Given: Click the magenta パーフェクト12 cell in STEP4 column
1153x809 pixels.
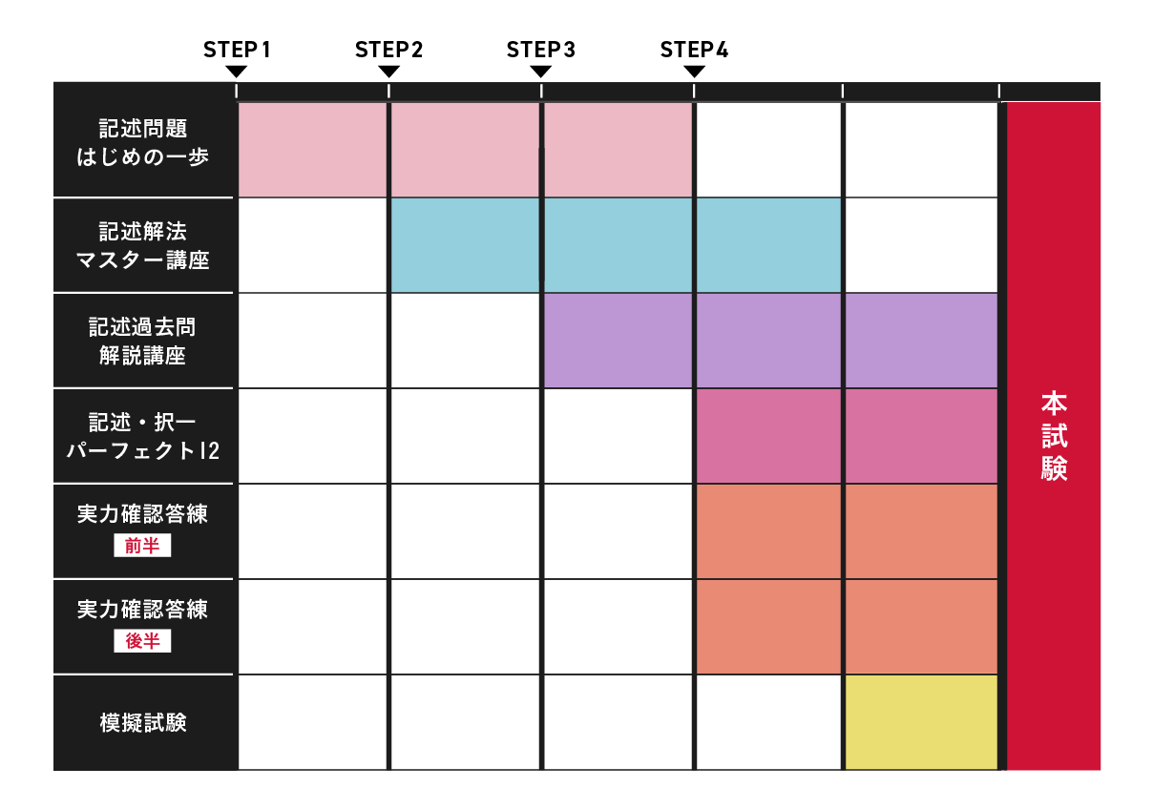Looking at the screenshot, I should click(769, 436).
